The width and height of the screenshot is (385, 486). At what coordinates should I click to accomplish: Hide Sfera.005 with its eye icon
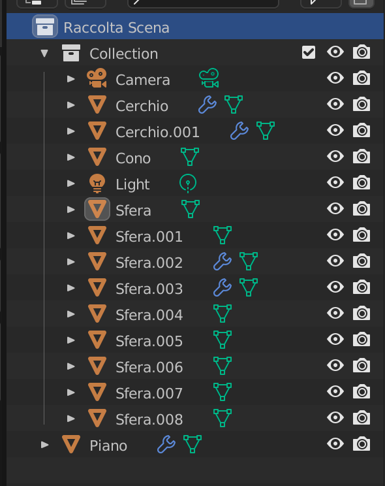[335, 340]
